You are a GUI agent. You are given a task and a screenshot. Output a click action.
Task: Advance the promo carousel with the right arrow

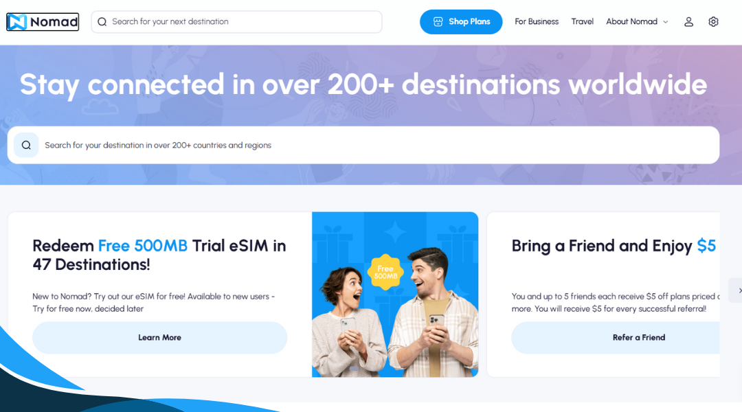tap(737, 290)
